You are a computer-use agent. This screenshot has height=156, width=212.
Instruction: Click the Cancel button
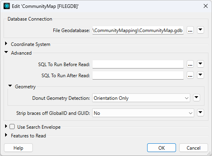[x=193, y=148]
